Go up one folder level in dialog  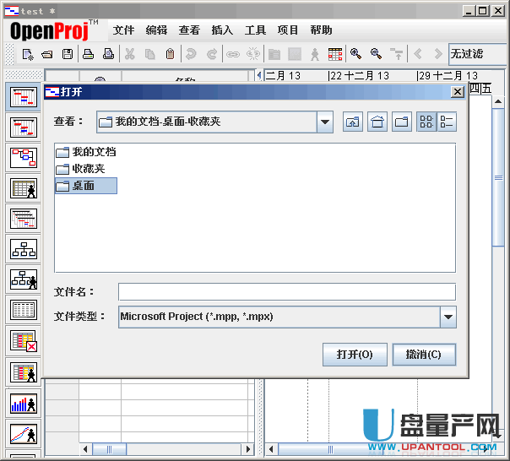(x=352, y=122)
